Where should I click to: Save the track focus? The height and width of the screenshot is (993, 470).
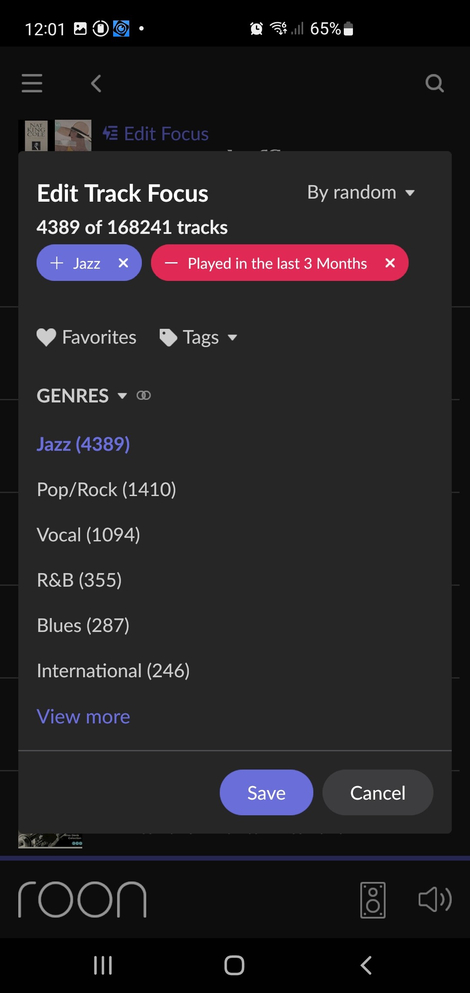point(266,793)
